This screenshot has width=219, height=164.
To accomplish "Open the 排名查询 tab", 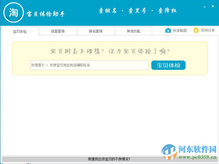I will (x=96, y=31).
